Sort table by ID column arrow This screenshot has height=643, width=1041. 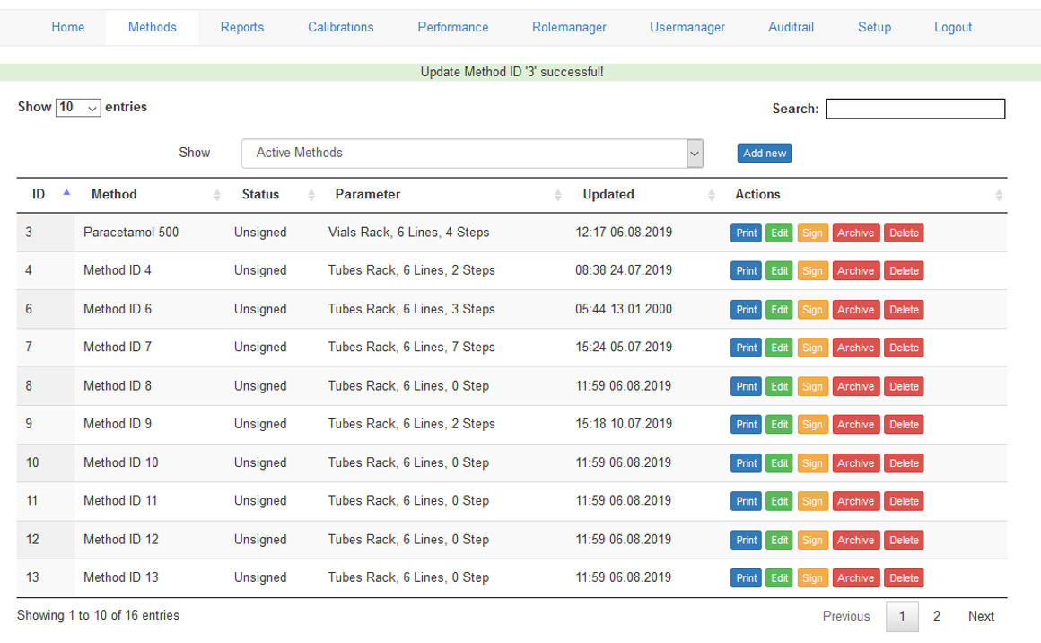(x=66, y=193)
